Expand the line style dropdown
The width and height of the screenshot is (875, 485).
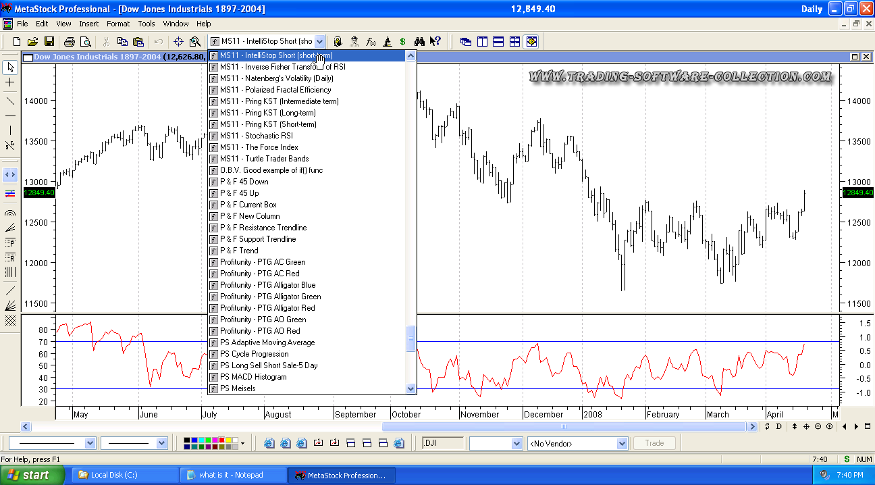[x=90, y=444]
